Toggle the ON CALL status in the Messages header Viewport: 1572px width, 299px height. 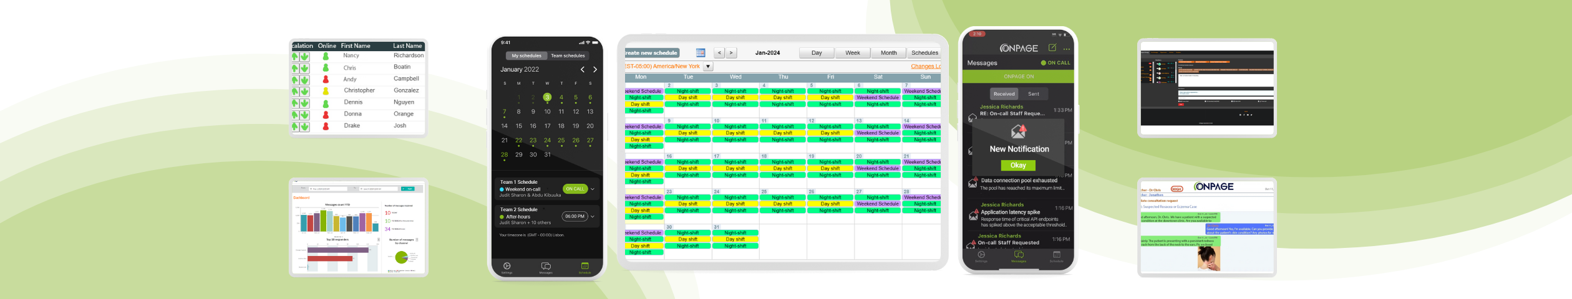[1055, 63]
